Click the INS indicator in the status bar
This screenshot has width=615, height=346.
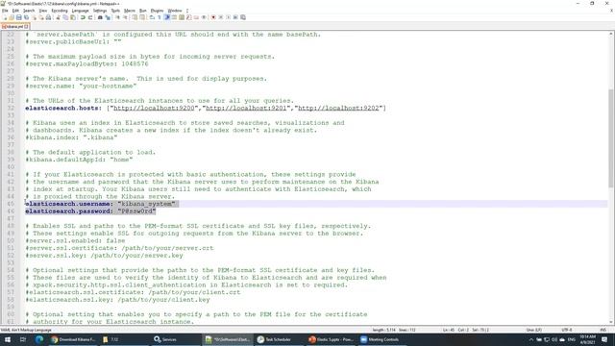[603, 331]
